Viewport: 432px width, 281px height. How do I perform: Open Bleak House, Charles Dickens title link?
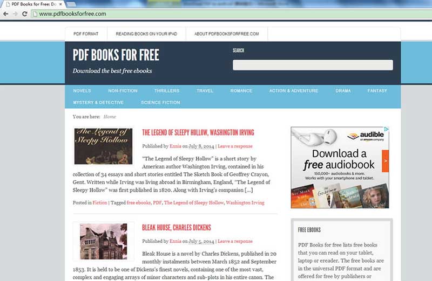(x=177, y=228)
